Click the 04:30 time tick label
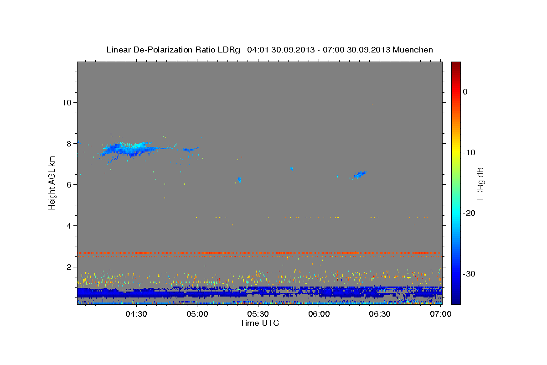547x365 pixels. pyautogui.click(x=136, y=314)
